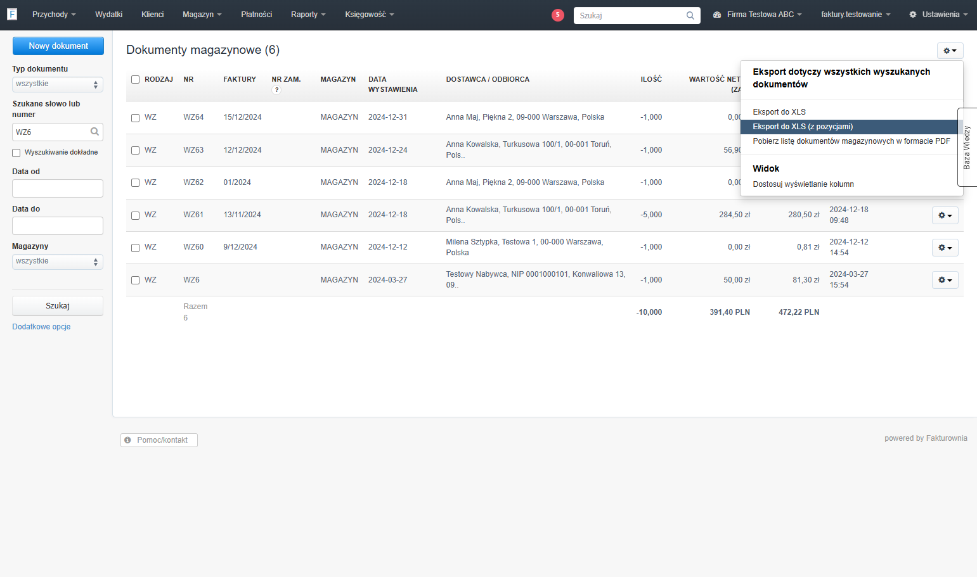This screenshot has height=577, width=977.
Task: Open the Magazyny filter dropdown
Action: point(58,262)
